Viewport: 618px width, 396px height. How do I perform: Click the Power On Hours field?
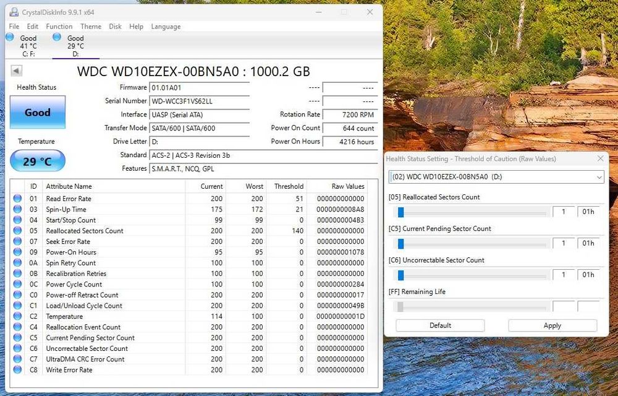[x=350, y=142]
